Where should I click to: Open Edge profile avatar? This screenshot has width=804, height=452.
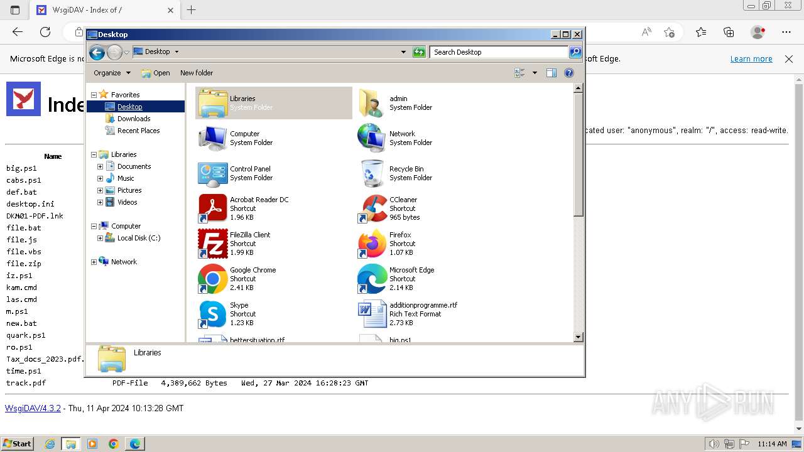pos(758,32)
